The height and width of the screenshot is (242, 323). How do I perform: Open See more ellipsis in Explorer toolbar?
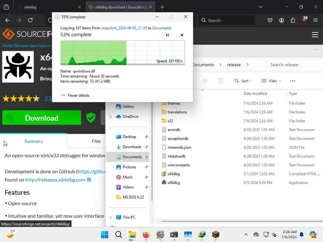[292, 81]
